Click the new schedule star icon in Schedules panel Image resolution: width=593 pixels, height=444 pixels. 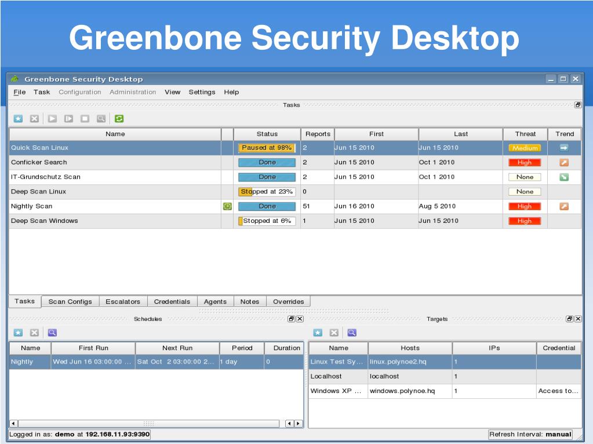tap(18, 333)
